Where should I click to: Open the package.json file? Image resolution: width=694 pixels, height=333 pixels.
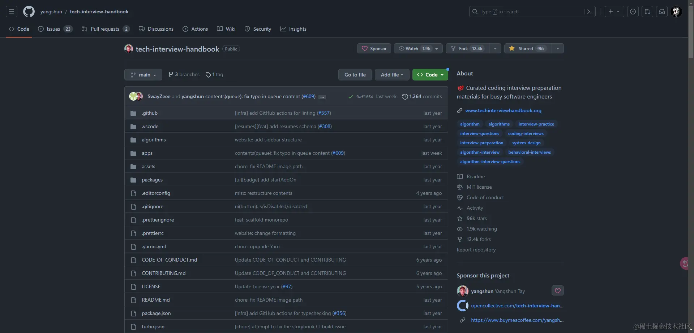[x=156, y=313]
